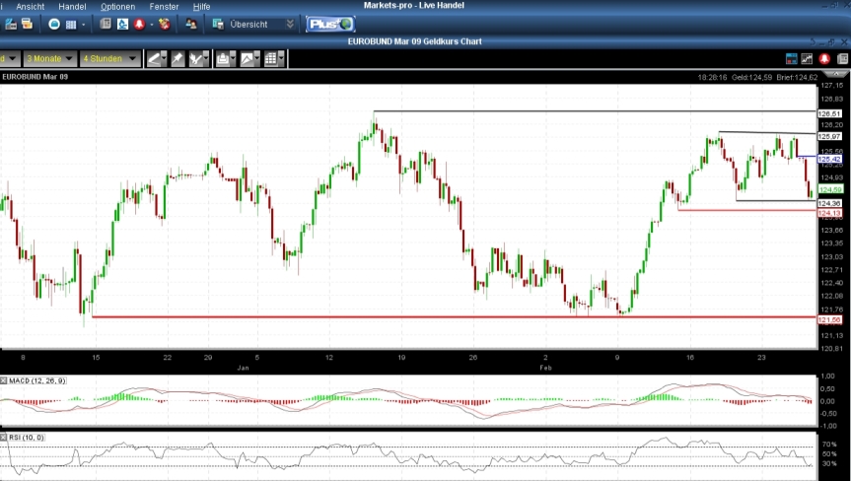
Task: Open the Fenster menu
Action: [164, 7]
